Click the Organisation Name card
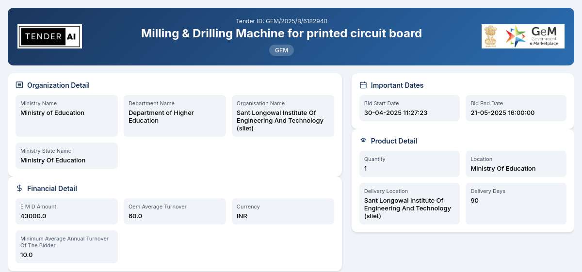Viewport: 582px width, 272px height. [283, 116]
